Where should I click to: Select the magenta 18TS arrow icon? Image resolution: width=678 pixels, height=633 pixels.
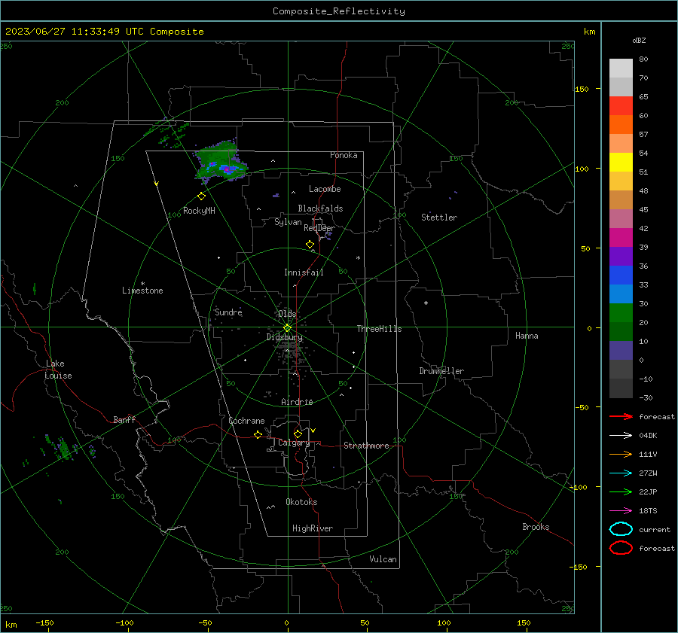click(621, 511)
